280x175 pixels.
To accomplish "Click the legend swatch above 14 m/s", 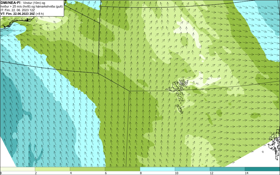I will [x=263, y=169].
